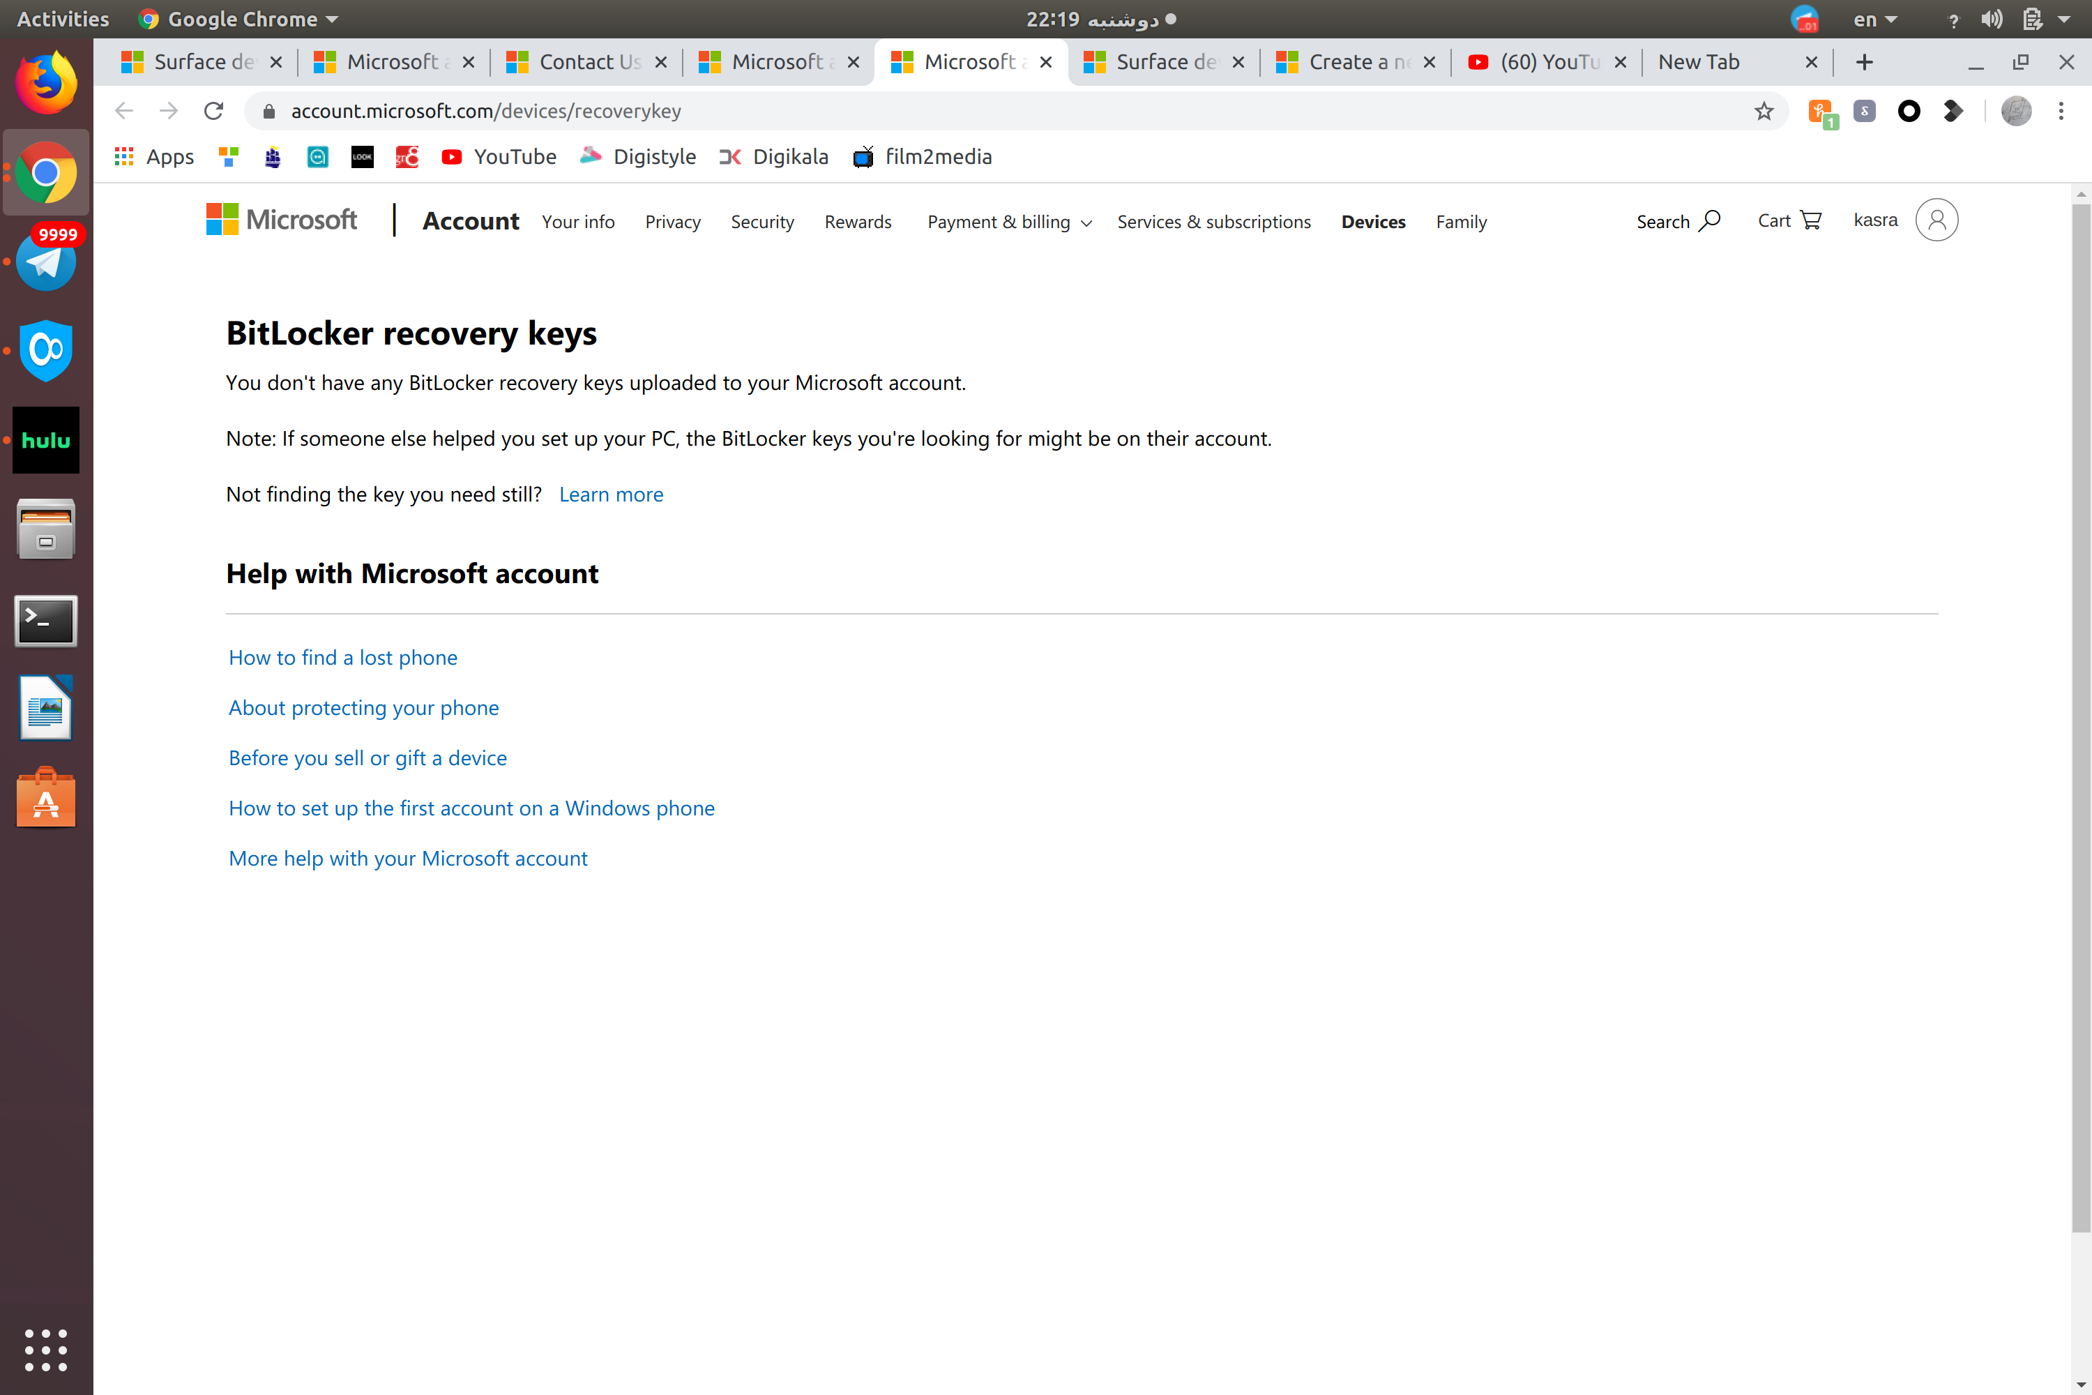Open Chrome profile avatar
Screen dimensions: 2092x1395
click(x=2017, y=110)
